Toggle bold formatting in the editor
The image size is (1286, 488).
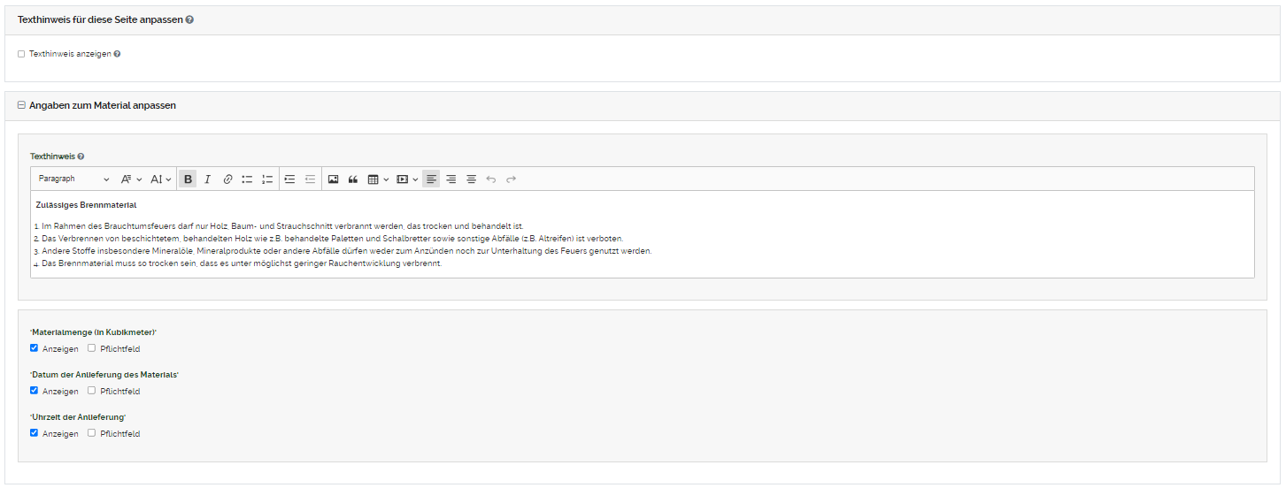(188, 179)
